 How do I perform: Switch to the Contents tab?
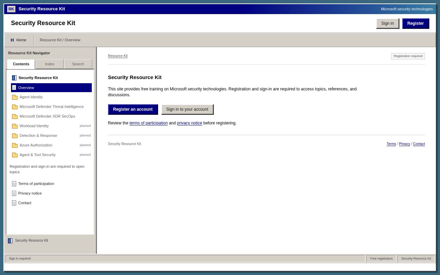(21, 64)
